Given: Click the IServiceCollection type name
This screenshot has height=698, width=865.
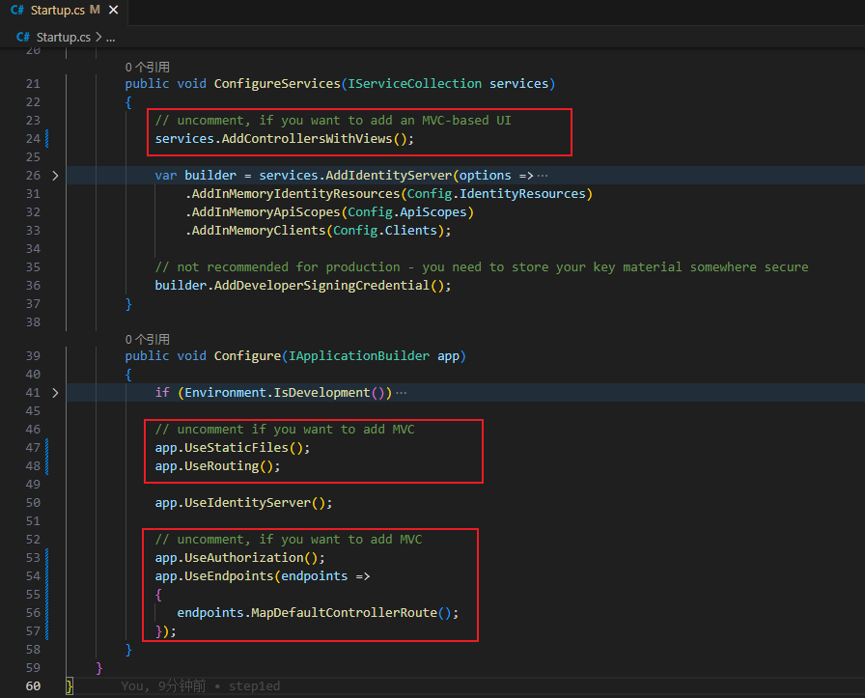Looking at the screenshot, I should tap(415, 84).
